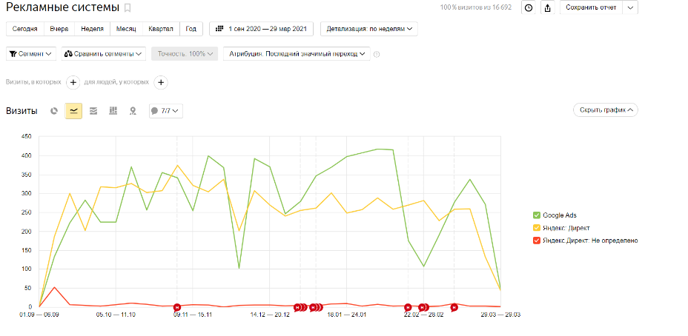Open Сравнить сегменты dropdown
688x336 pixels.
pos(104,54)
